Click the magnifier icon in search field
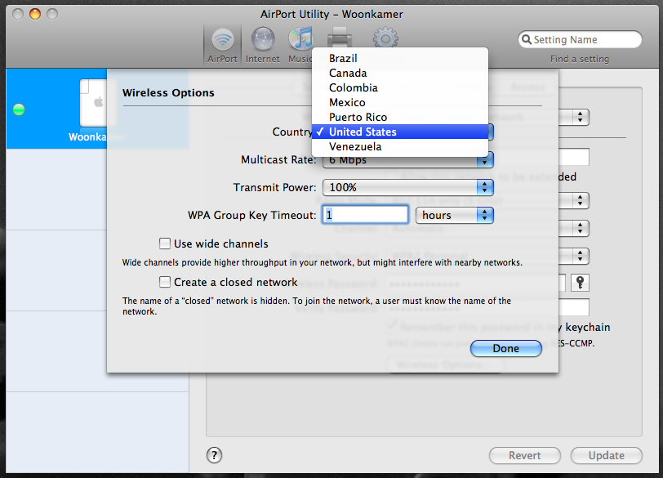663x478 pixels. tap(527, 40)
